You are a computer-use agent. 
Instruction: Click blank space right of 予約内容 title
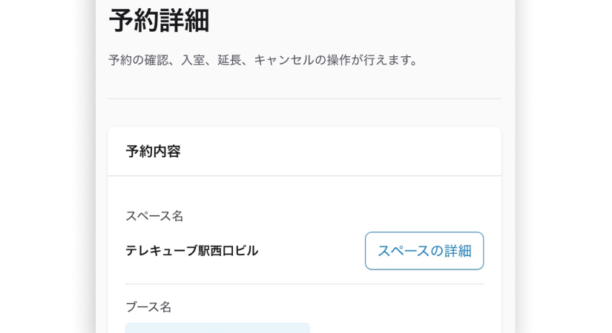click(x=340, y=151)
